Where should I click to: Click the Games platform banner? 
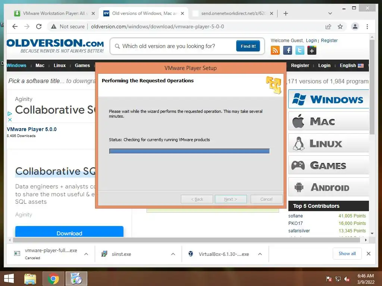pos(328,165)
